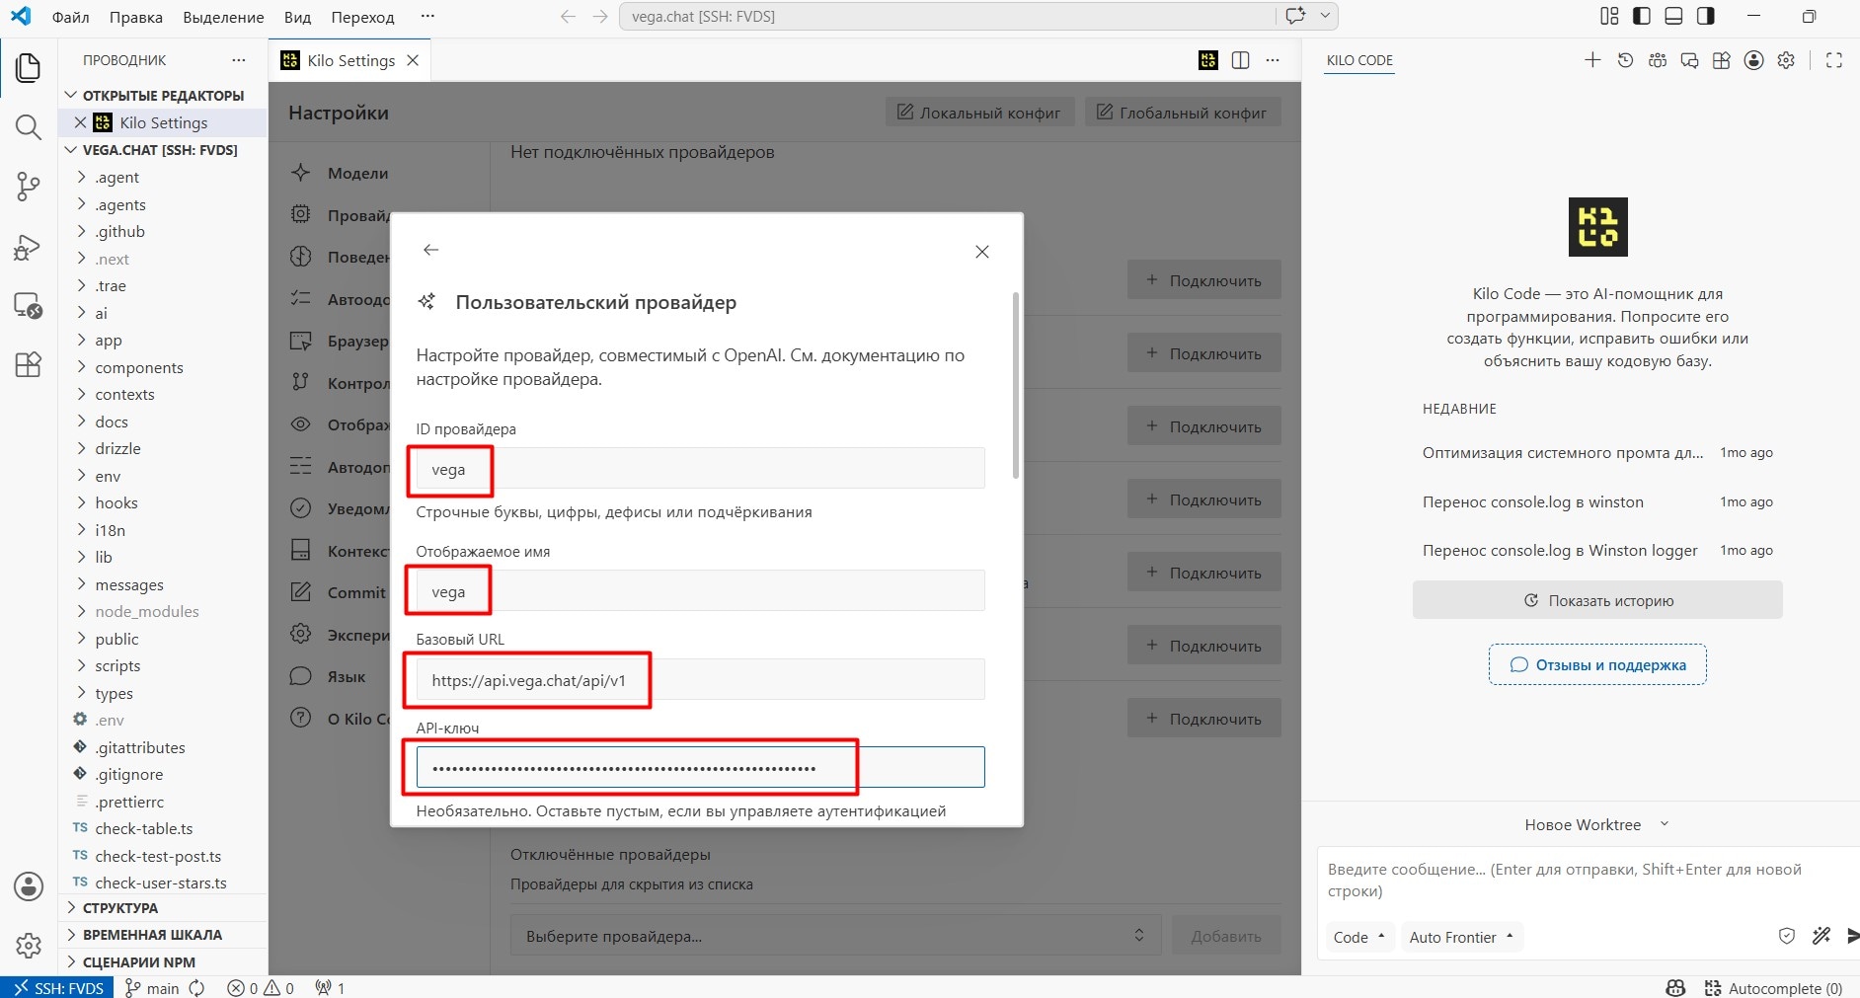1860x998 pixels.
Task: Open Accounts icon in activity bar
Action: [29, 886]
